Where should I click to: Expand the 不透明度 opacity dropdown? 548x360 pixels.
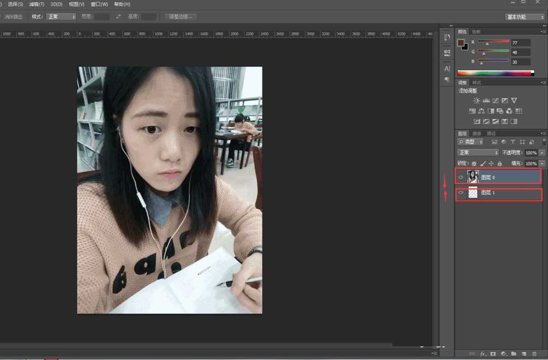[x=542, y=152]
